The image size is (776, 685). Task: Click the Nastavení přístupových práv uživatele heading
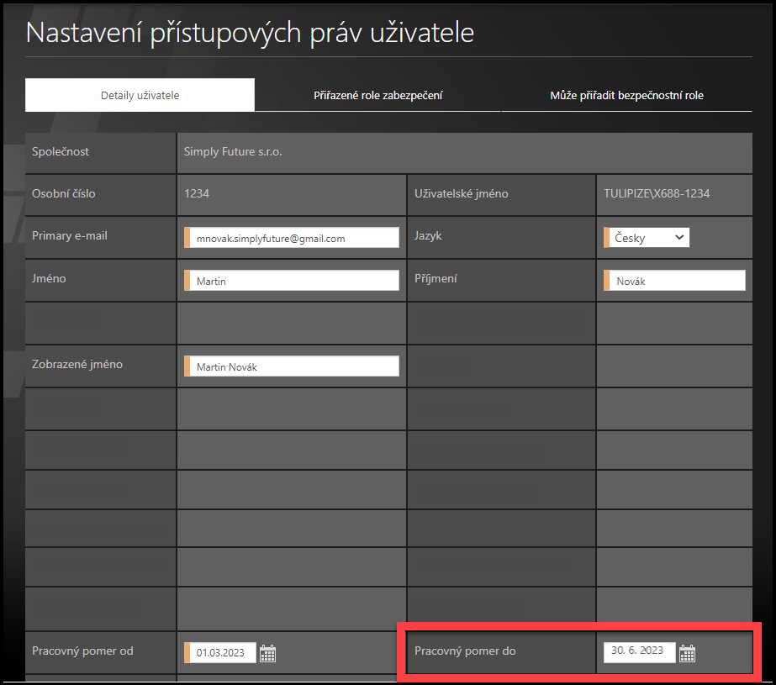pos(250,33)
